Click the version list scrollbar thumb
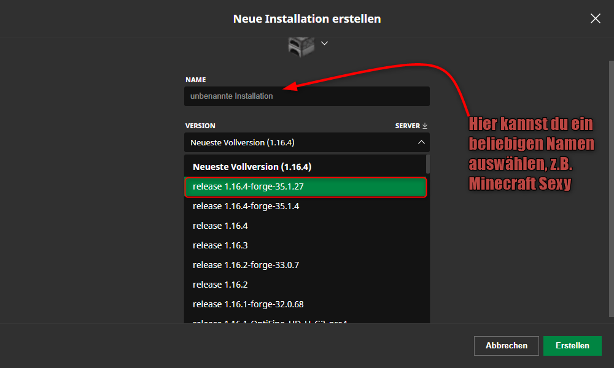This screenshot has height=368, width=614. coord(427,164)
